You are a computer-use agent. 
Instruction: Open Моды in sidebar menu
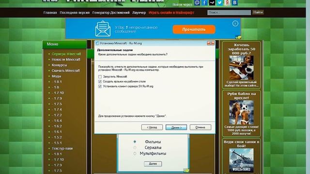pyautogui.click(x=56, y=76)
